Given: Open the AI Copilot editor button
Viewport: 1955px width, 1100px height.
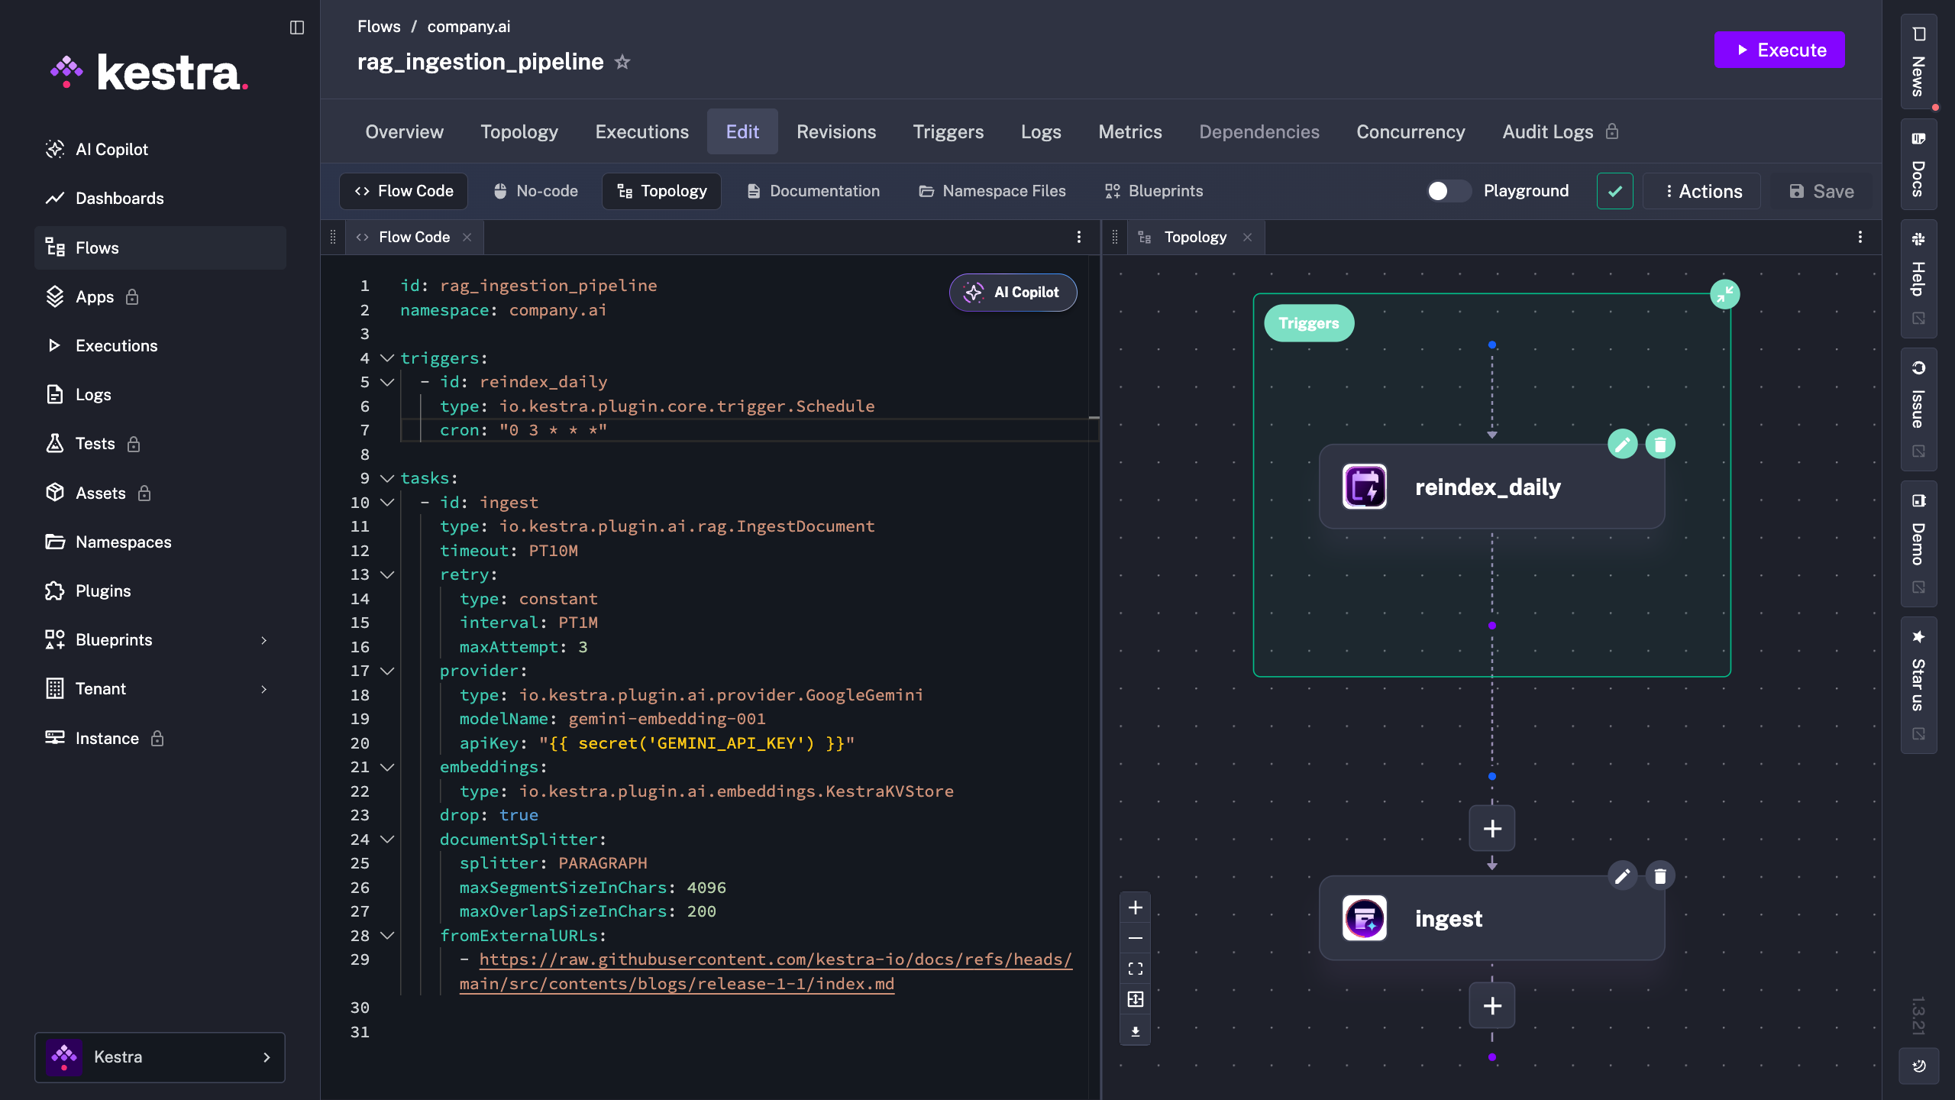Looking at the screenshot, I should [x=1013, y=293].
